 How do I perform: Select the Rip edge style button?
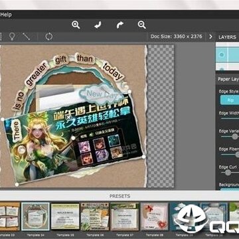pos(230,100)
